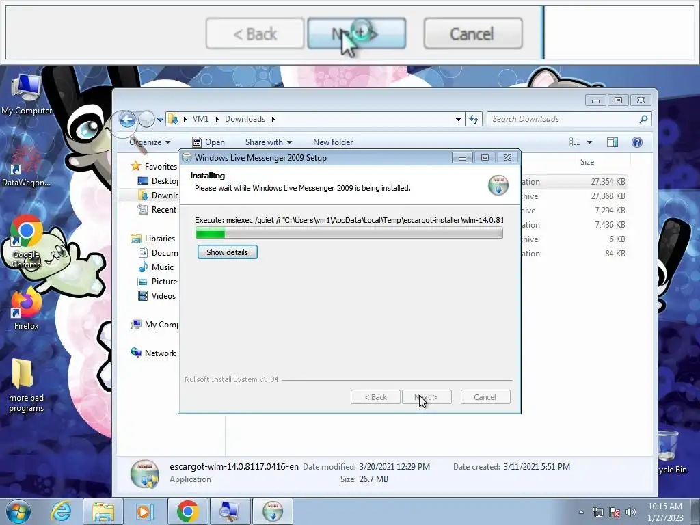700x525 pixels.
Task: Select file row sized 7,294 KB
Action: (574, 211)
